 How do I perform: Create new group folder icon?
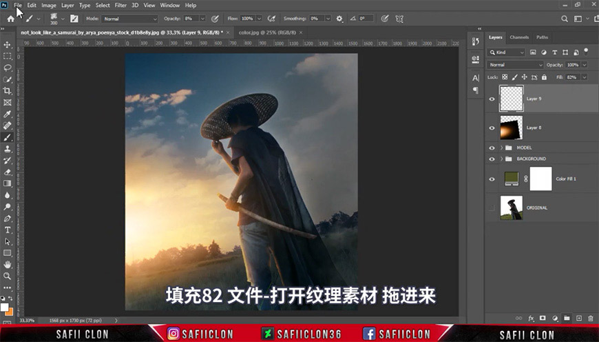(x=567, y=318)
